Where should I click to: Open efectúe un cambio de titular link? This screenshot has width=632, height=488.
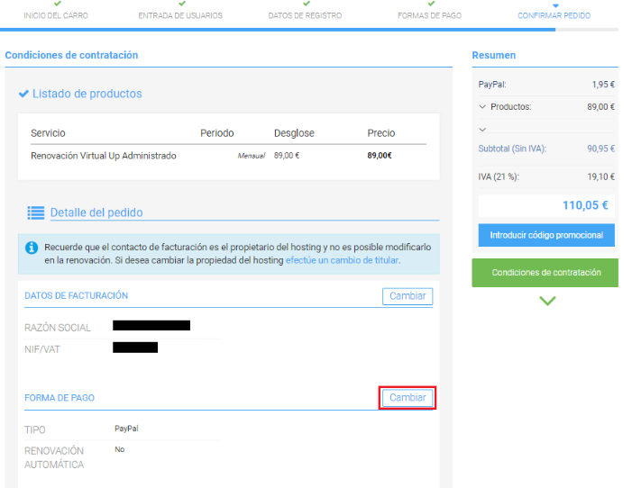tap(342, 260)
